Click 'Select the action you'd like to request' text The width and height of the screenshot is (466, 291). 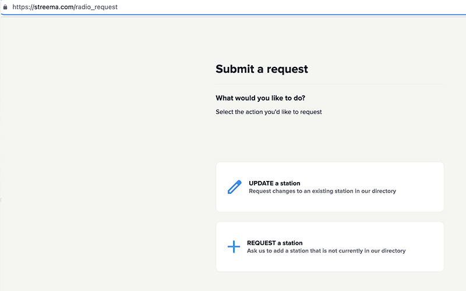269,112
